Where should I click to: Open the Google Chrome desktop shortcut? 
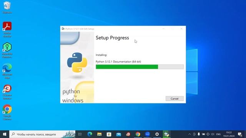(x=7, y=112)
